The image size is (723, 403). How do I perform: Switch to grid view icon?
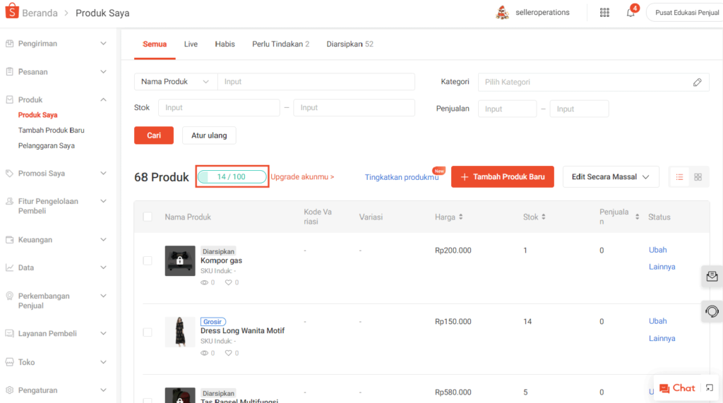coord(698,177)
